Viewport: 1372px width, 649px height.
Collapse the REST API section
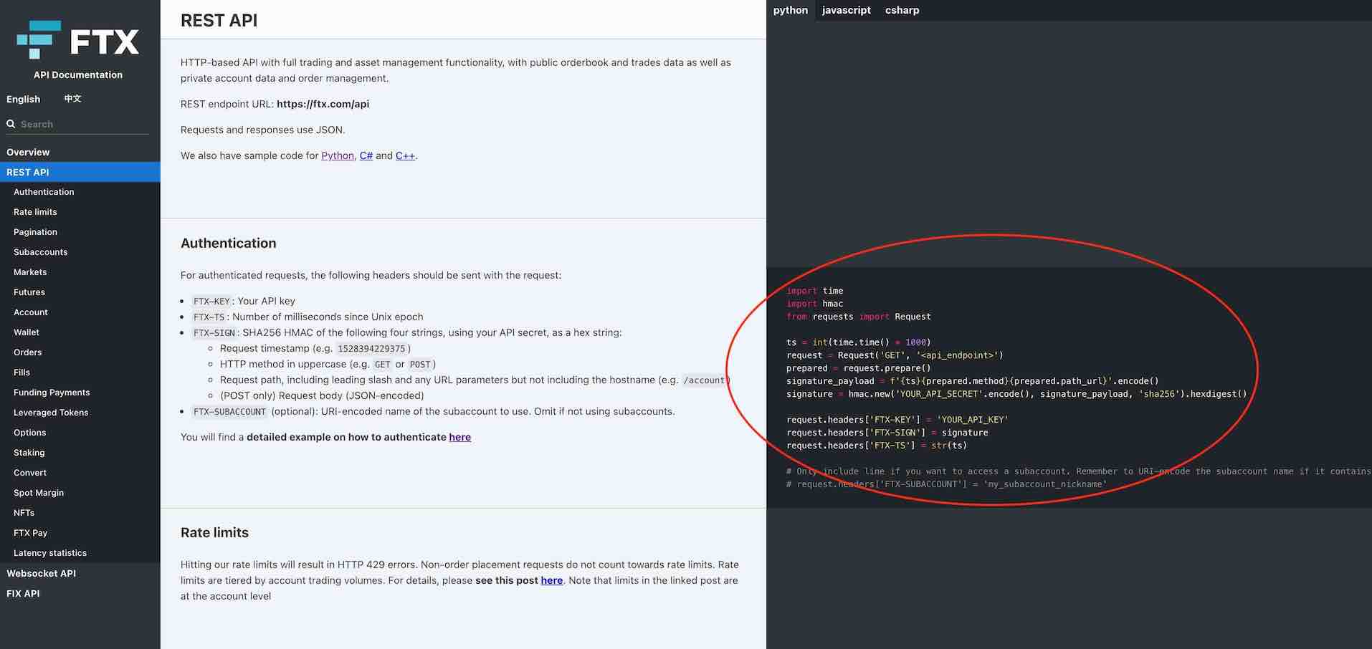pos(28,172)
